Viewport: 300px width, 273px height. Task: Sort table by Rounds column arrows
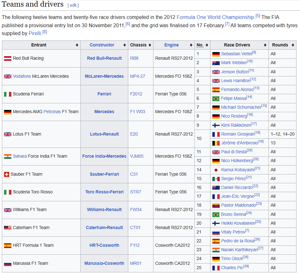pyautogui.click(x=293, y=45)
